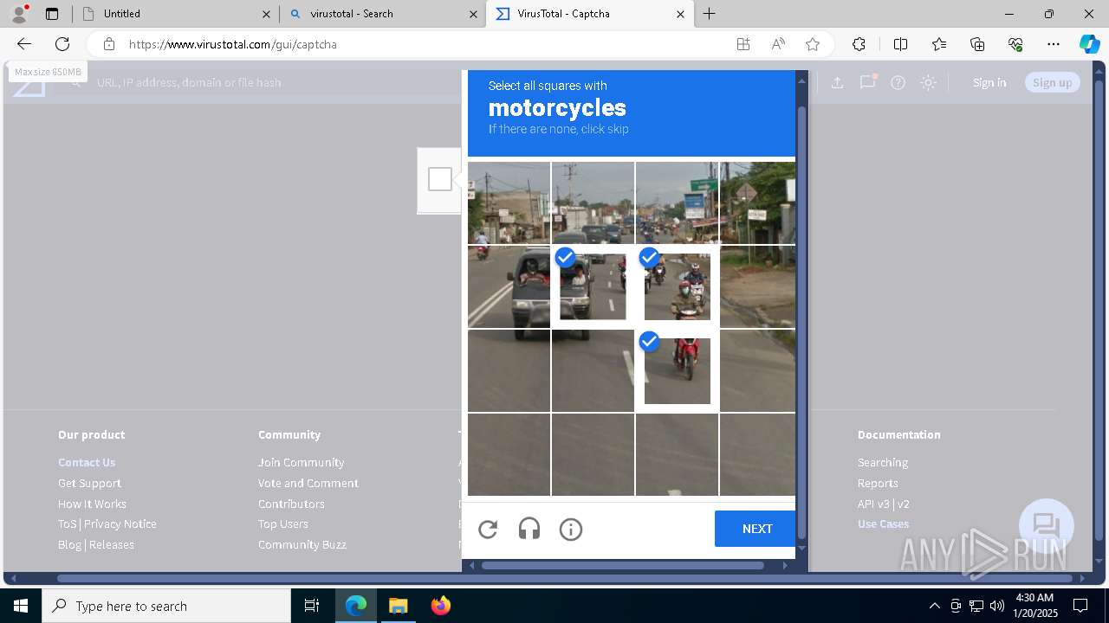
Task: View site information lock icon
Action: 109,44
